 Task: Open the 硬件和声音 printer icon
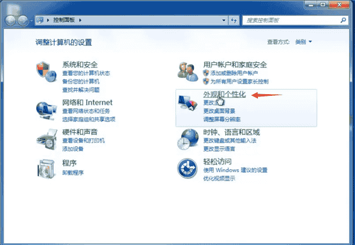coord(46,138)
